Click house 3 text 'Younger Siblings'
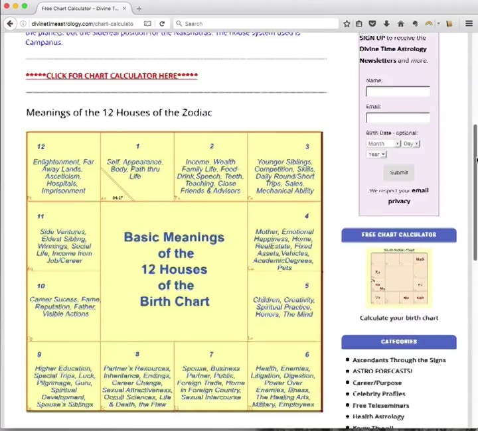478x431 pixels. pyautogui.click(x=284, y=162)
